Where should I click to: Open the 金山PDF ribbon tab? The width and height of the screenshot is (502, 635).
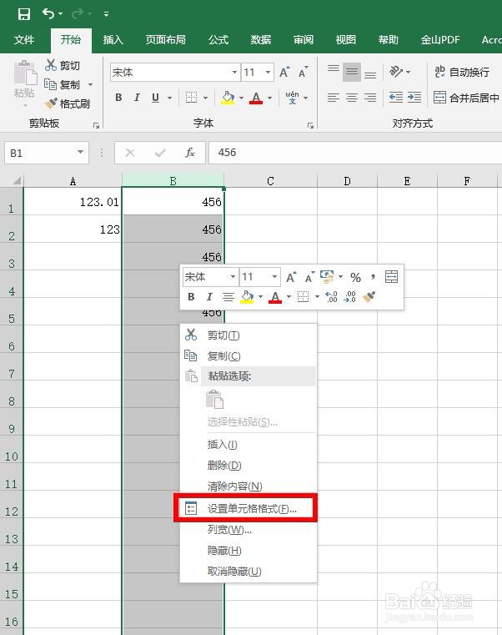pyautogui.click(x=440, y=40)
